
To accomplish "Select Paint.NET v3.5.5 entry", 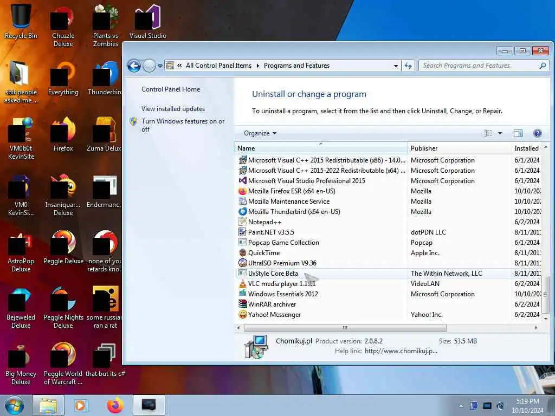I will point(271,232).
